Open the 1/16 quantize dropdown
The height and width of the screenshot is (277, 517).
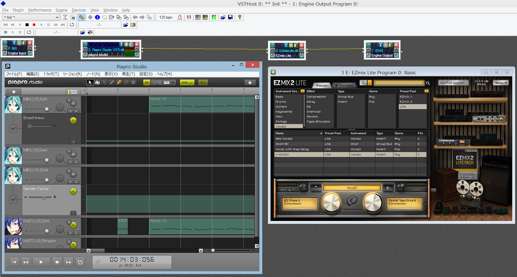point(164,83)
